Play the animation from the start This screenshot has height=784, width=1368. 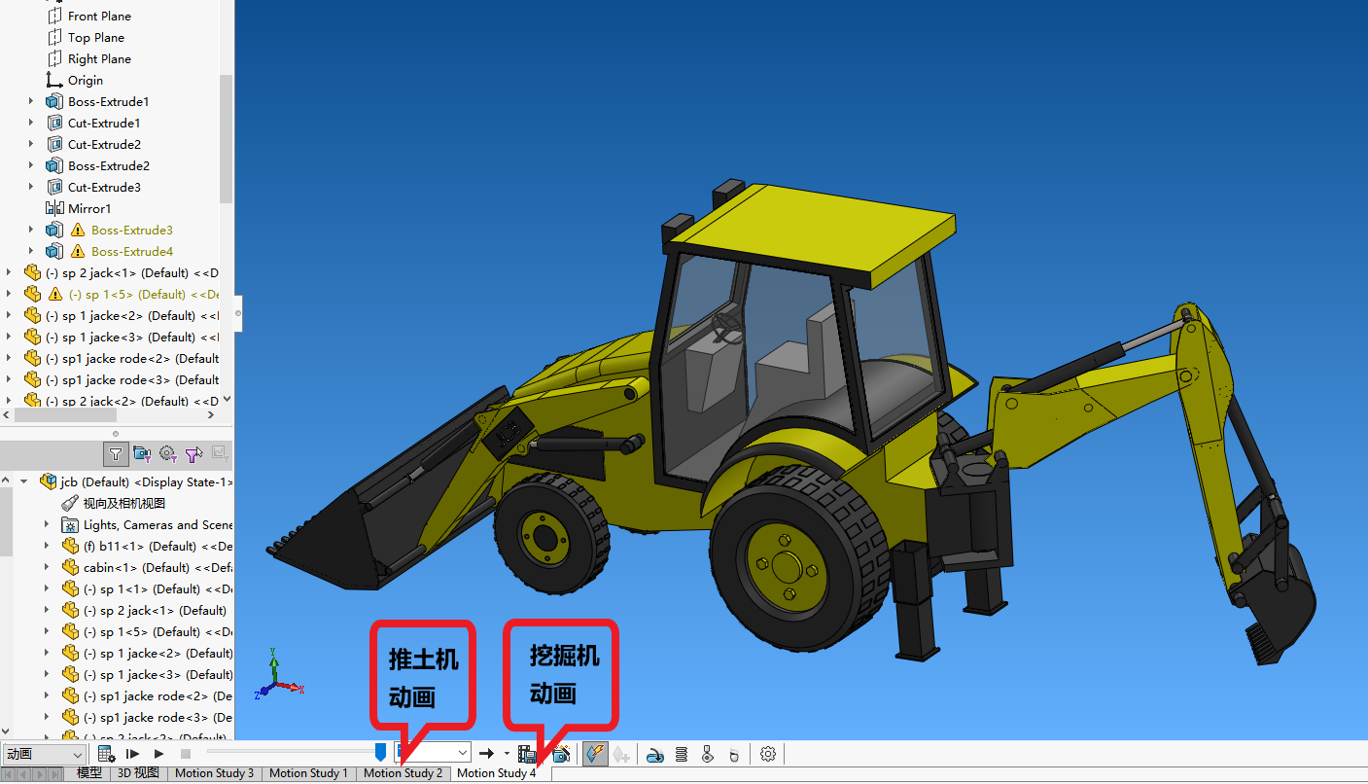point(133,753)
